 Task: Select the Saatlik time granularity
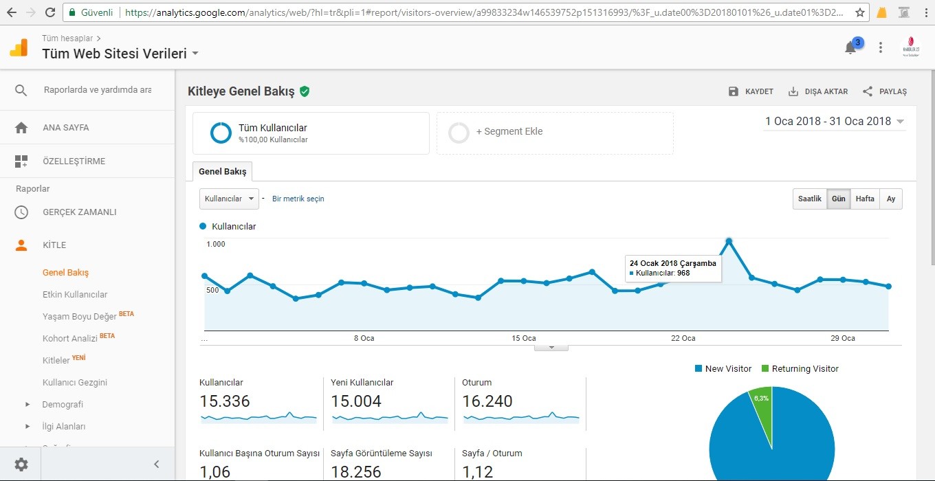pyautogui.click(x=810, y=199)
